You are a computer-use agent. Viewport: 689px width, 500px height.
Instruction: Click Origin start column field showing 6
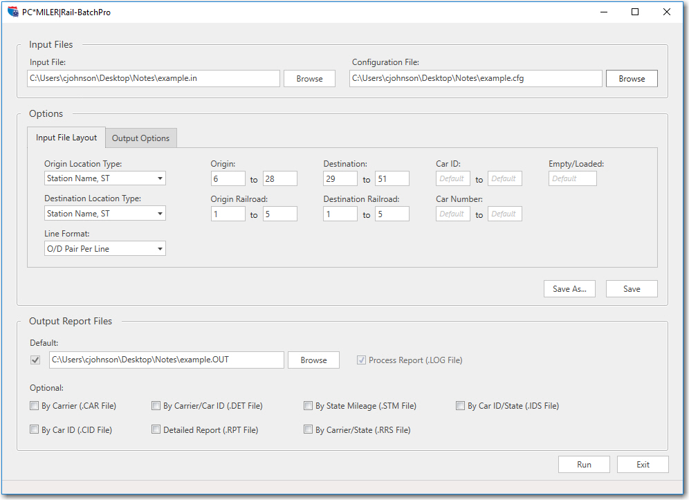click(x=228, y=179)
